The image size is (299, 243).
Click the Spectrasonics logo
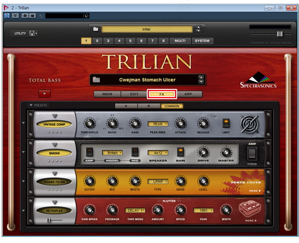tap(258, 80)
